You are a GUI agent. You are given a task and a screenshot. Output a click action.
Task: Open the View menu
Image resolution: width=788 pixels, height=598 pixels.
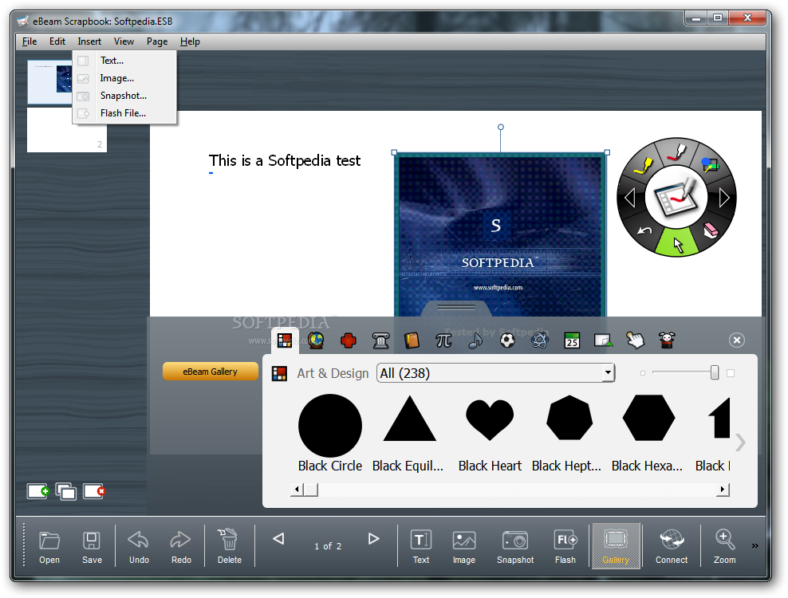pos(124,41)
